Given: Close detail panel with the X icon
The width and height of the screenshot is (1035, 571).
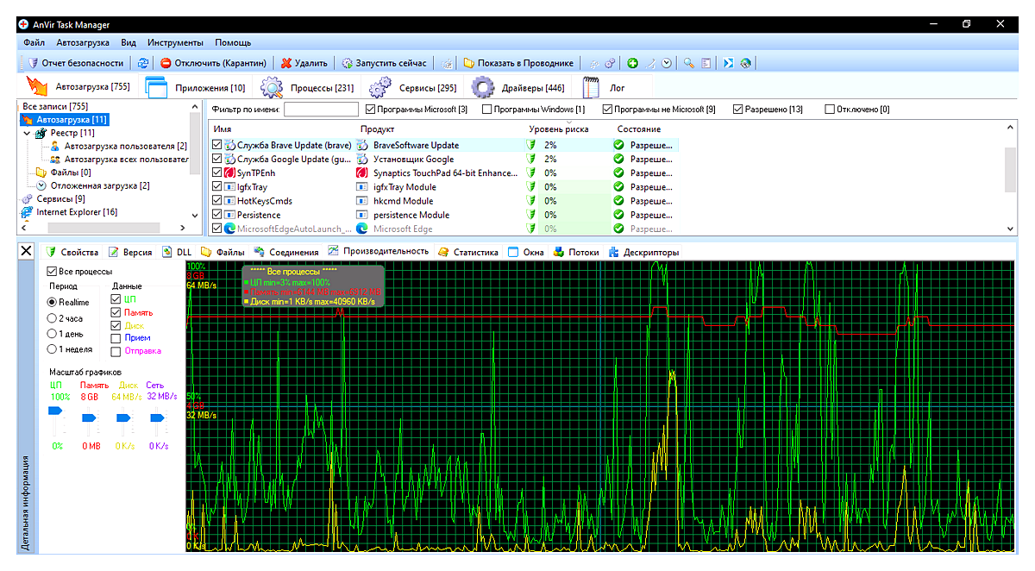Looking at the screenshot, I should (x=25, y=251).
